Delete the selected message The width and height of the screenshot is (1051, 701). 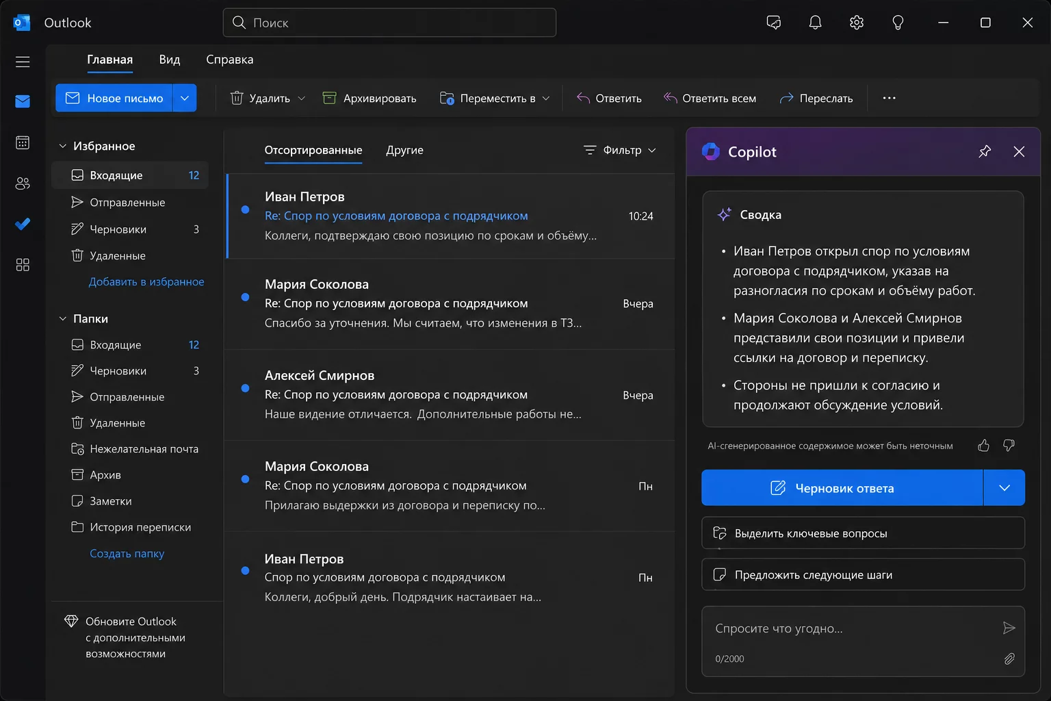pyautogui.click(x=260, y=98)
